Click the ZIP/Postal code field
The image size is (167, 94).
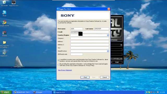point(77,54)
